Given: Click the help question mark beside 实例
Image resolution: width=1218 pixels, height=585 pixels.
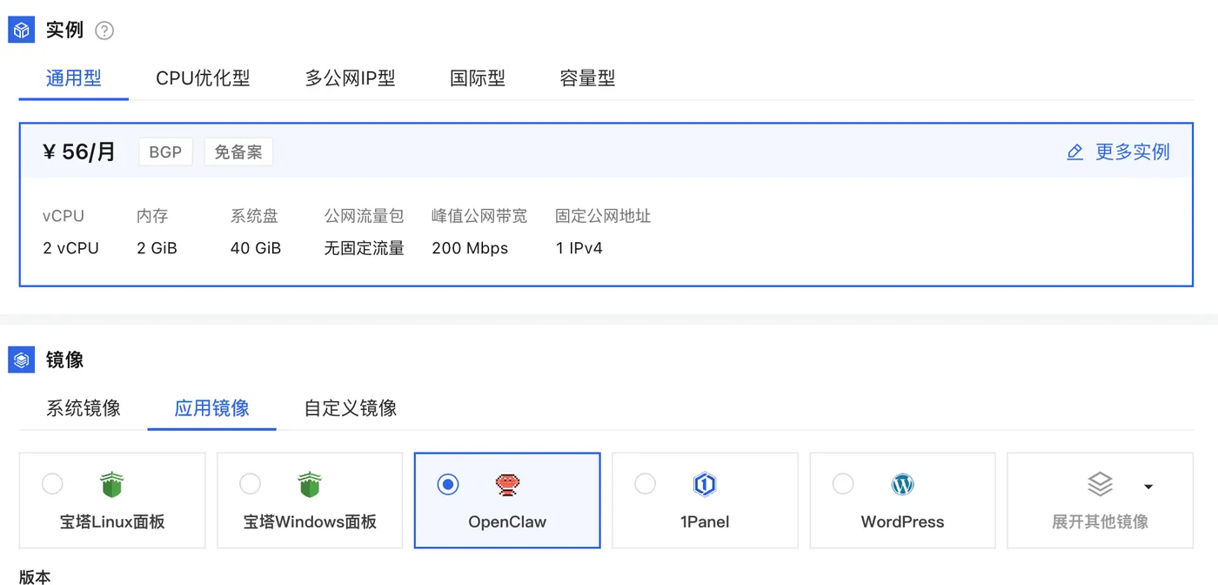Looking at the screenshot, I should pyautogui.click(x=104, y=30).
